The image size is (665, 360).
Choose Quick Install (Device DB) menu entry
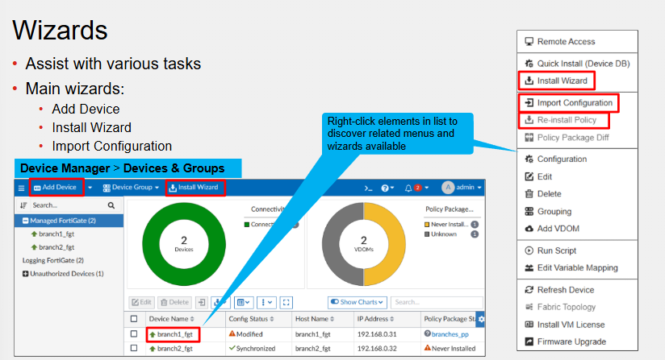pos(577,64)
